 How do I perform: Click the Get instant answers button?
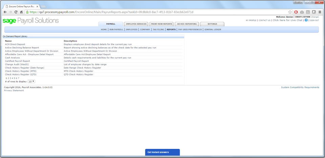click(x=162, y=152)
